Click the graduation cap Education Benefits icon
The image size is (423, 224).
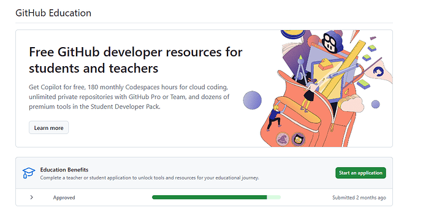click(29, 173)
